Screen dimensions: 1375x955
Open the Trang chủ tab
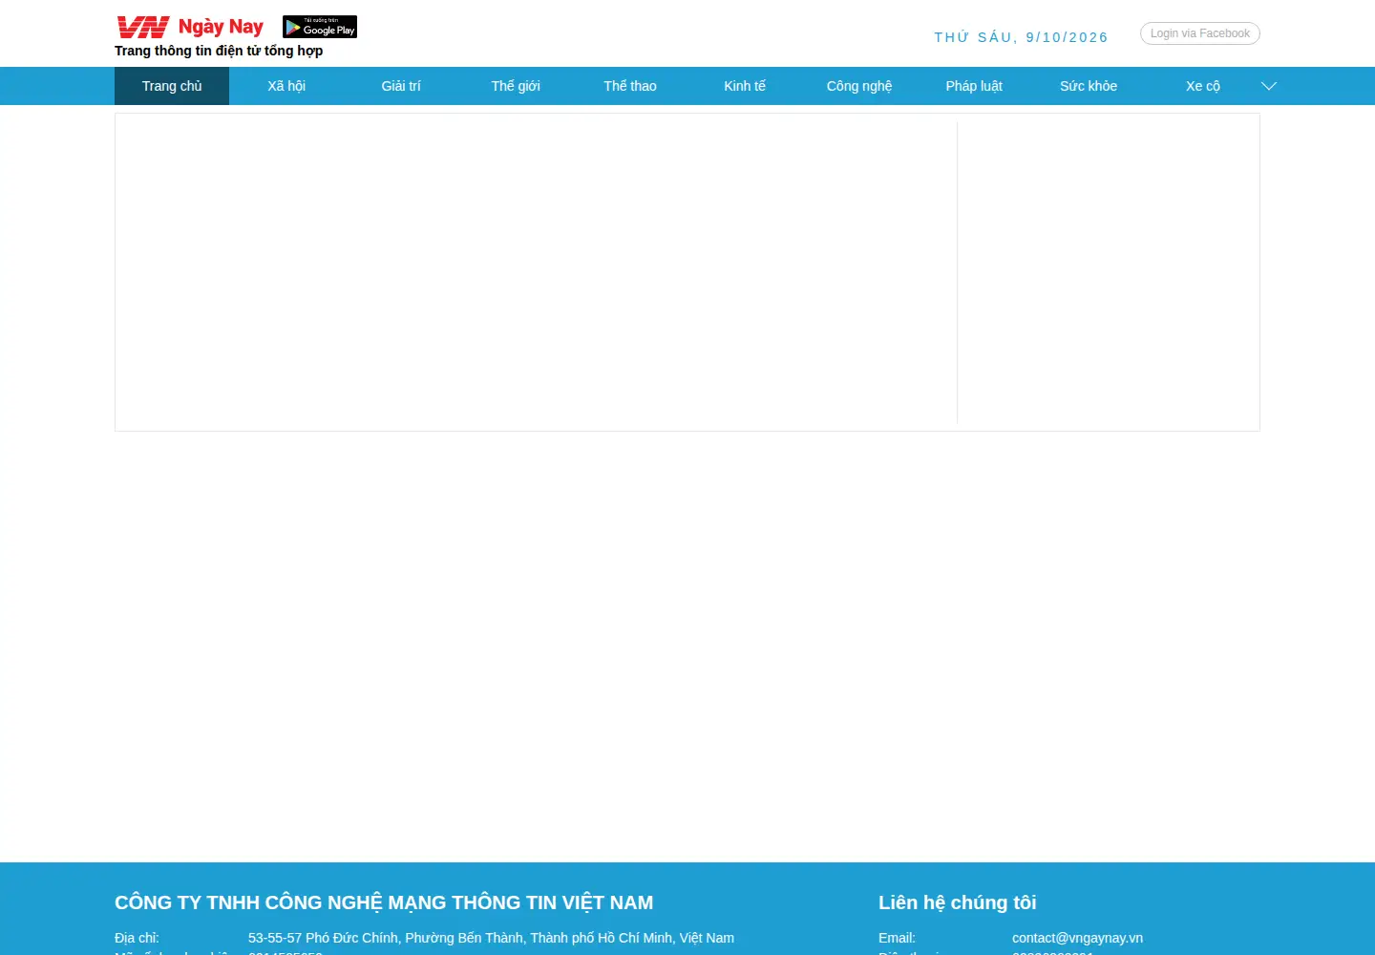pyautogui.click(x=172, y=86)
